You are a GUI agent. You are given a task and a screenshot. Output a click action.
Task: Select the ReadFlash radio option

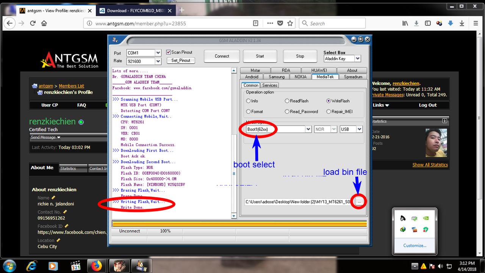[287, 101]
